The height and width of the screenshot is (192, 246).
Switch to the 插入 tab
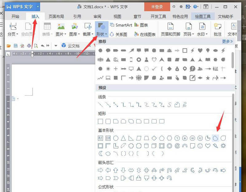[x=35, y=17]
